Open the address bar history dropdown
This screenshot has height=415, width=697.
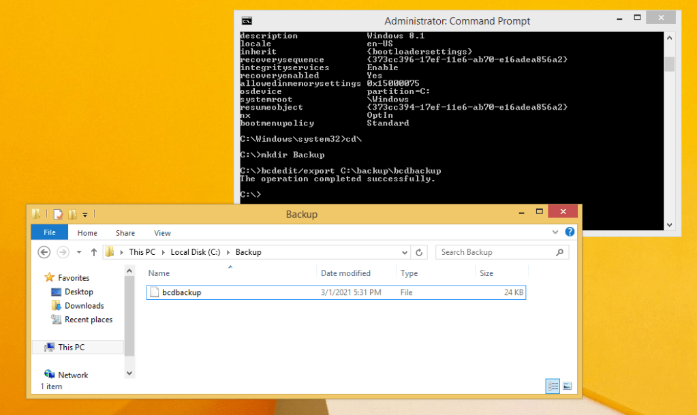405,252
